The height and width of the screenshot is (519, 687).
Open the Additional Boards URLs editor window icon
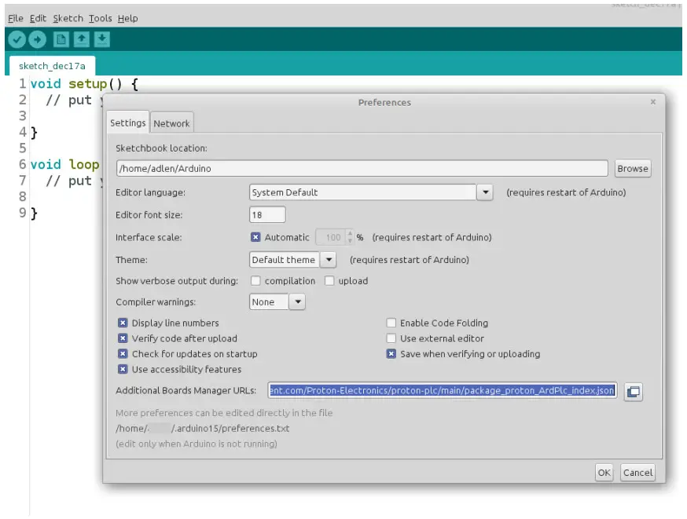tap(634, 391)
